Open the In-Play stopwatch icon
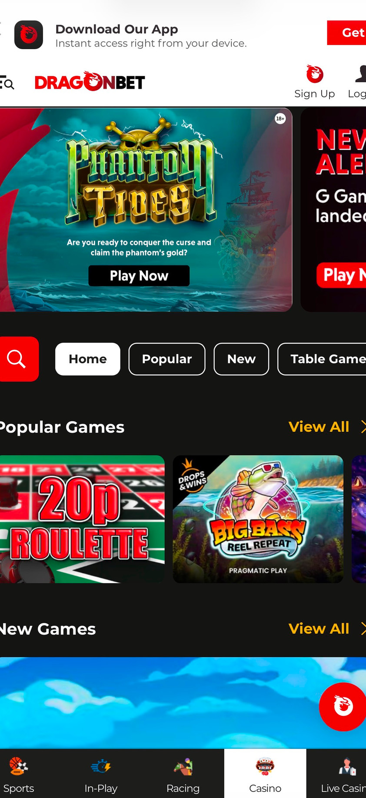The width and height of the screenshot is (366, 798). point(101,766)
